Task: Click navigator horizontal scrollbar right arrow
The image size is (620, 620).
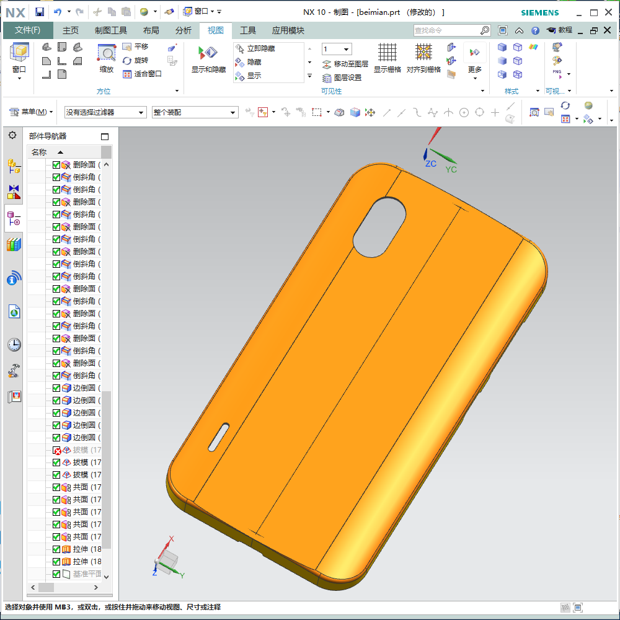Action: [95, 587]
